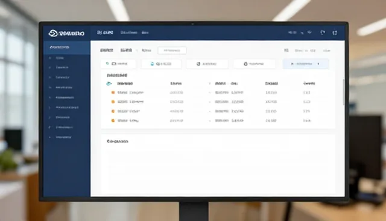The image size is (386, 221).
Task: Click the small eye-like icon in top bar
Action: click(x=309, y=32)
